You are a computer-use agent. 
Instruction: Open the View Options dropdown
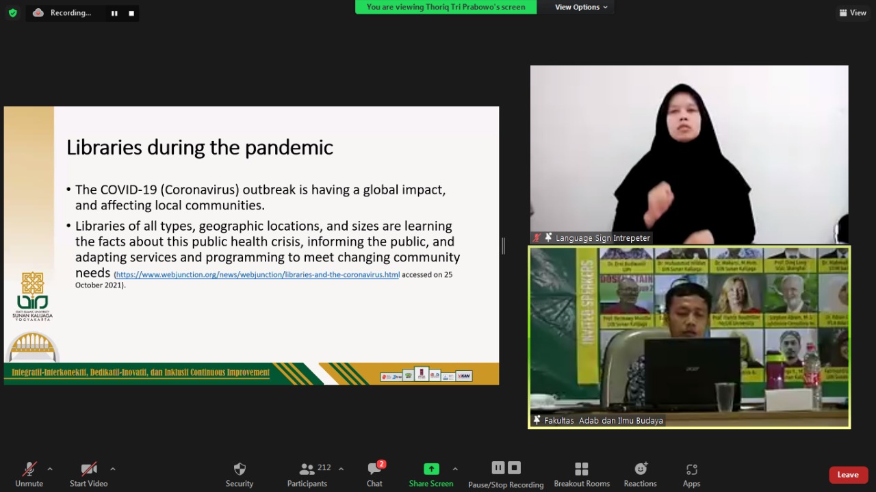tap(581, 7)
